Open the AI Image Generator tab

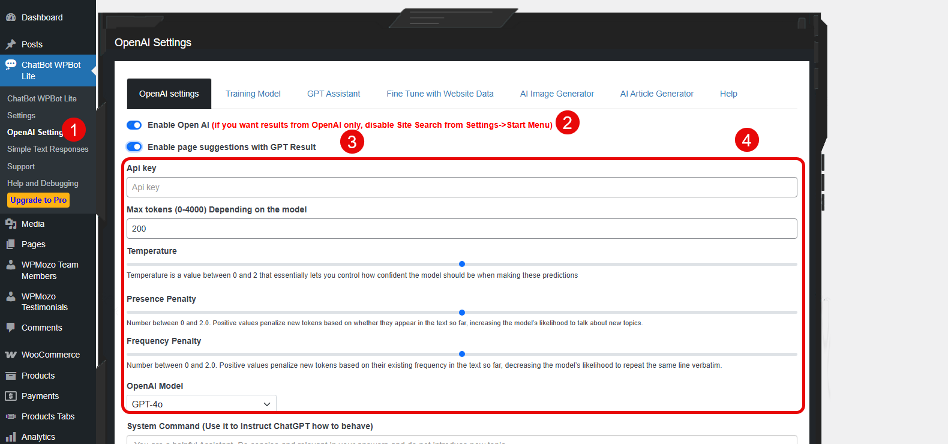tap(557, 94)
